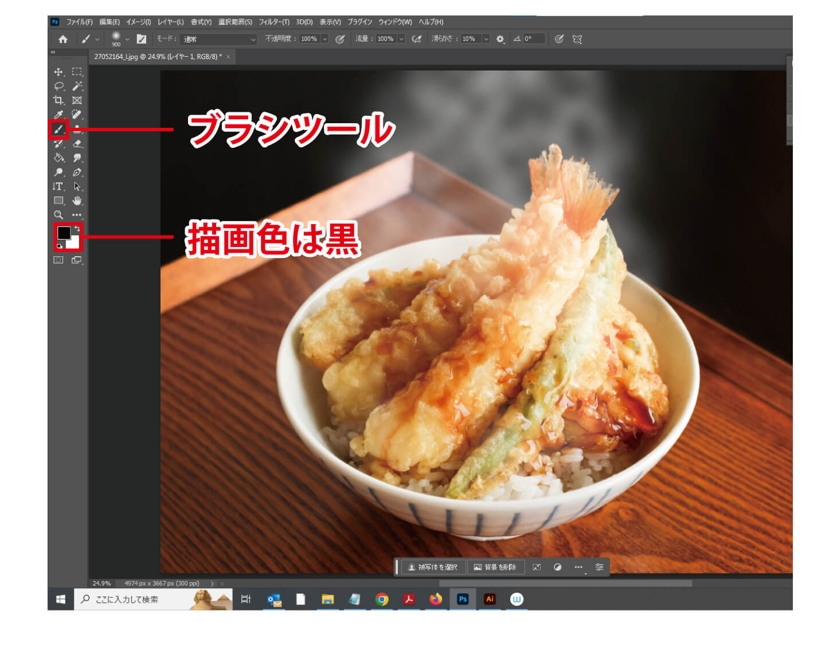Select the Spot Healing Brush tool
This screenshot has height=650, width=837.
77,115
